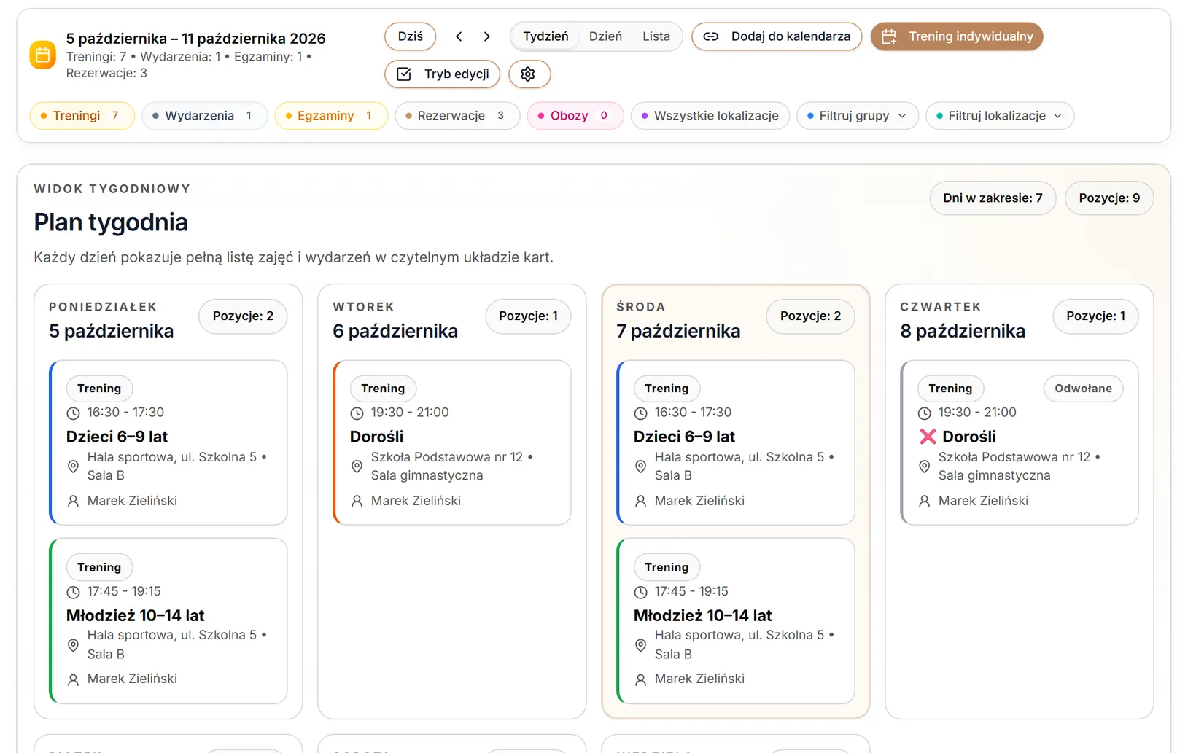Switch to the Lista view tab
The height and width of the screenshot is (753, 1196).
point(656,36)
